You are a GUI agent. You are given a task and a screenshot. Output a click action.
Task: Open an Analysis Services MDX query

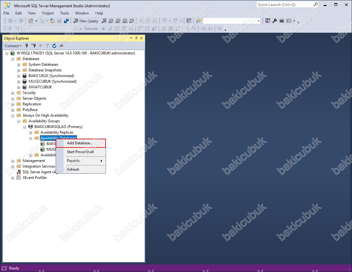(x=111, y=21)
